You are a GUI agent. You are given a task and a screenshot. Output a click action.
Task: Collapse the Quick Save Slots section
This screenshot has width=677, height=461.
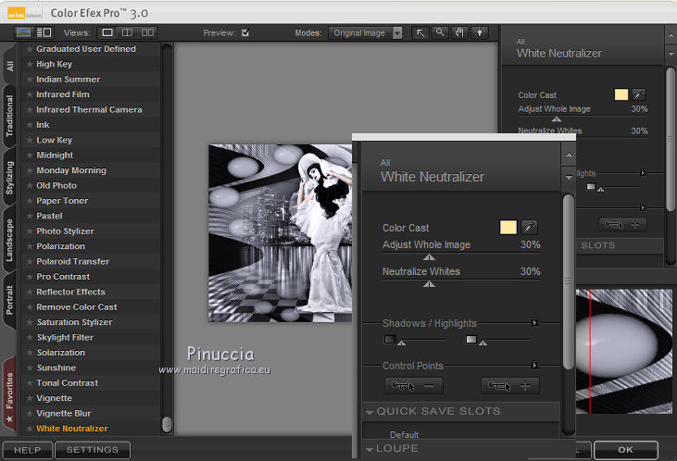click(x=370, y=411)
